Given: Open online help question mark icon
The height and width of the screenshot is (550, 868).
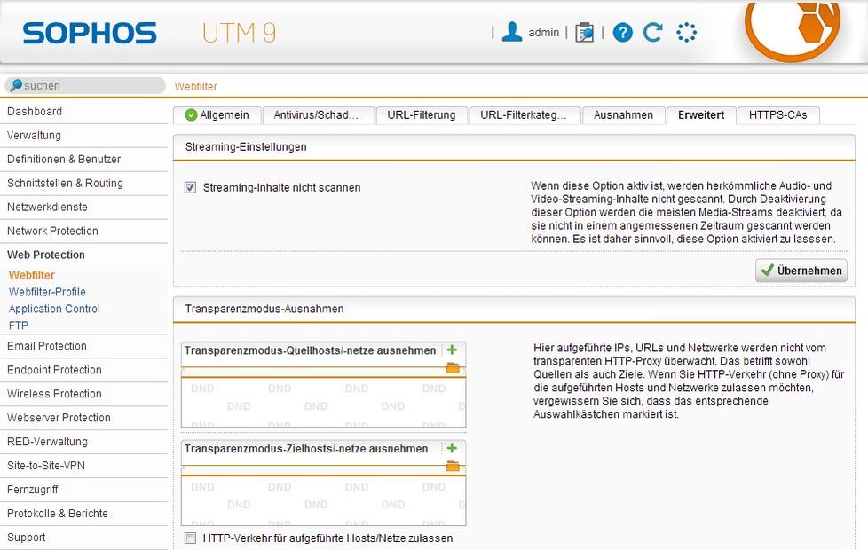Looking at the screenshot, I should pos(623,33).
